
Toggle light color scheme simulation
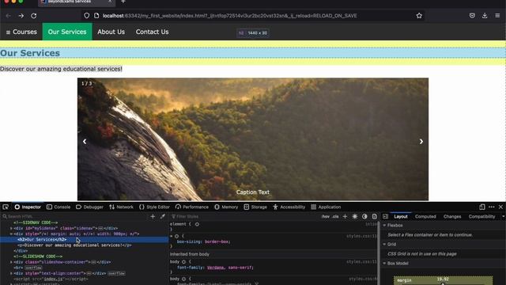pyautogui.click(x=355, y=216)
